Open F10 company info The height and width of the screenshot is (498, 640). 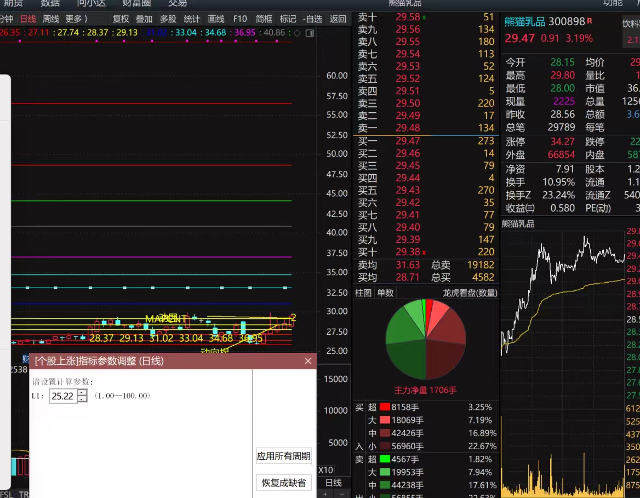point(240,19)
